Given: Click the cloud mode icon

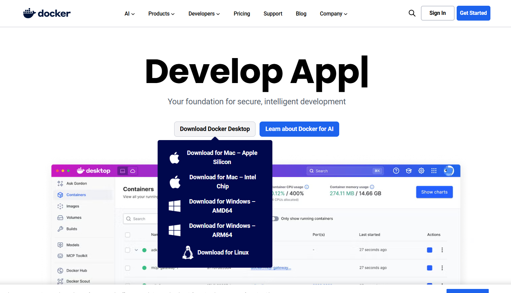Looking at the screenshot, I should [x=133, y=171].
